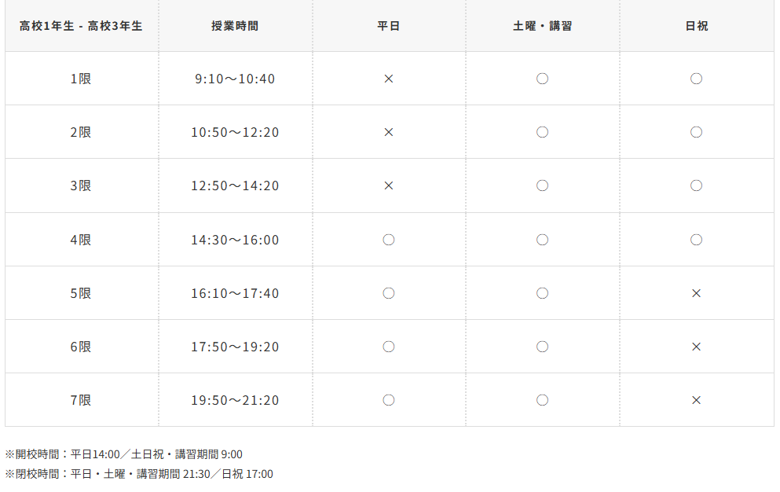Select the circle for 4限 weekday (平日)
Image resolution: width=780 pixels, height=492 pixels.
388,240
